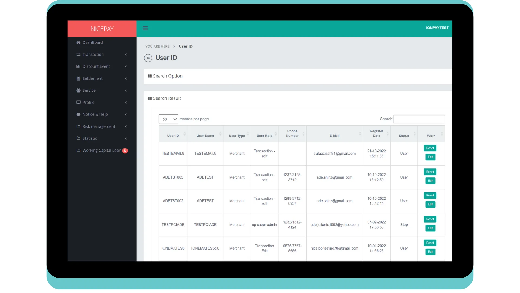This screenshot has height=293, width=520.
Task: Click Reset for user TESTPCIADE
Action: tap(430, 219)
